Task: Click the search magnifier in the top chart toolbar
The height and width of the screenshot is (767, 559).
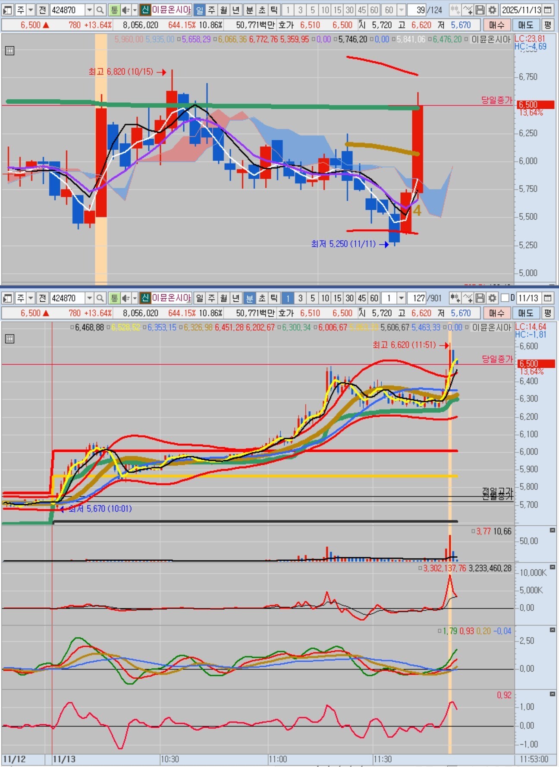Action: (100, 10)
